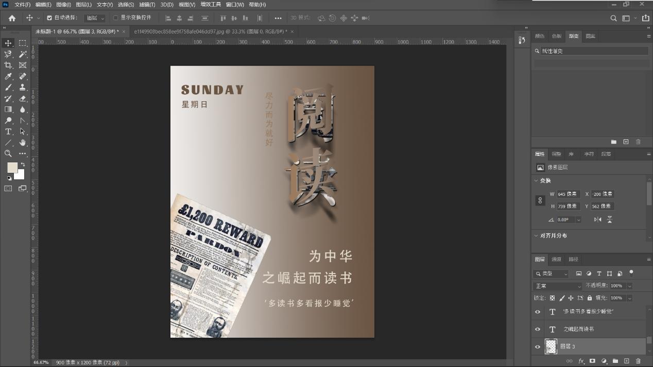Select the Eyedropper tool
The image size is (653, 367).
(x=8, y=76)
